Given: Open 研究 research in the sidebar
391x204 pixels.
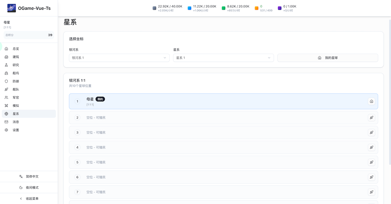Looking at the screenshot, I should (x=16, y=65).
